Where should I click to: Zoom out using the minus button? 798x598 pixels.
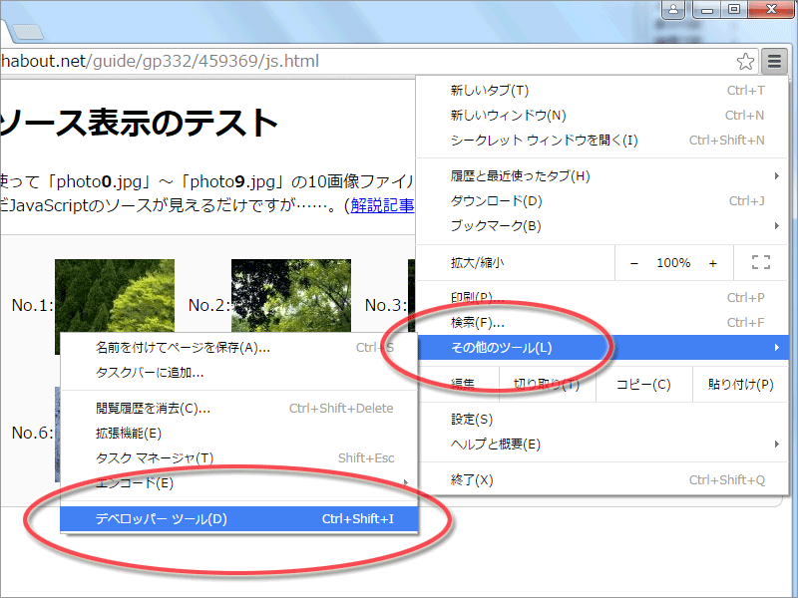634,262
